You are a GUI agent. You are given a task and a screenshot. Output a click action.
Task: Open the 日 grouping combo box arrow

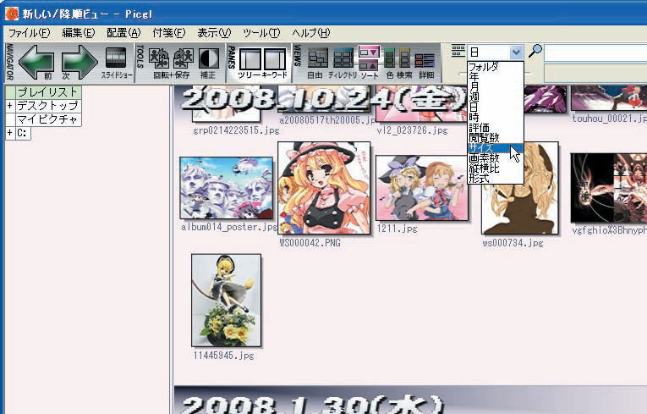[516, 52]
